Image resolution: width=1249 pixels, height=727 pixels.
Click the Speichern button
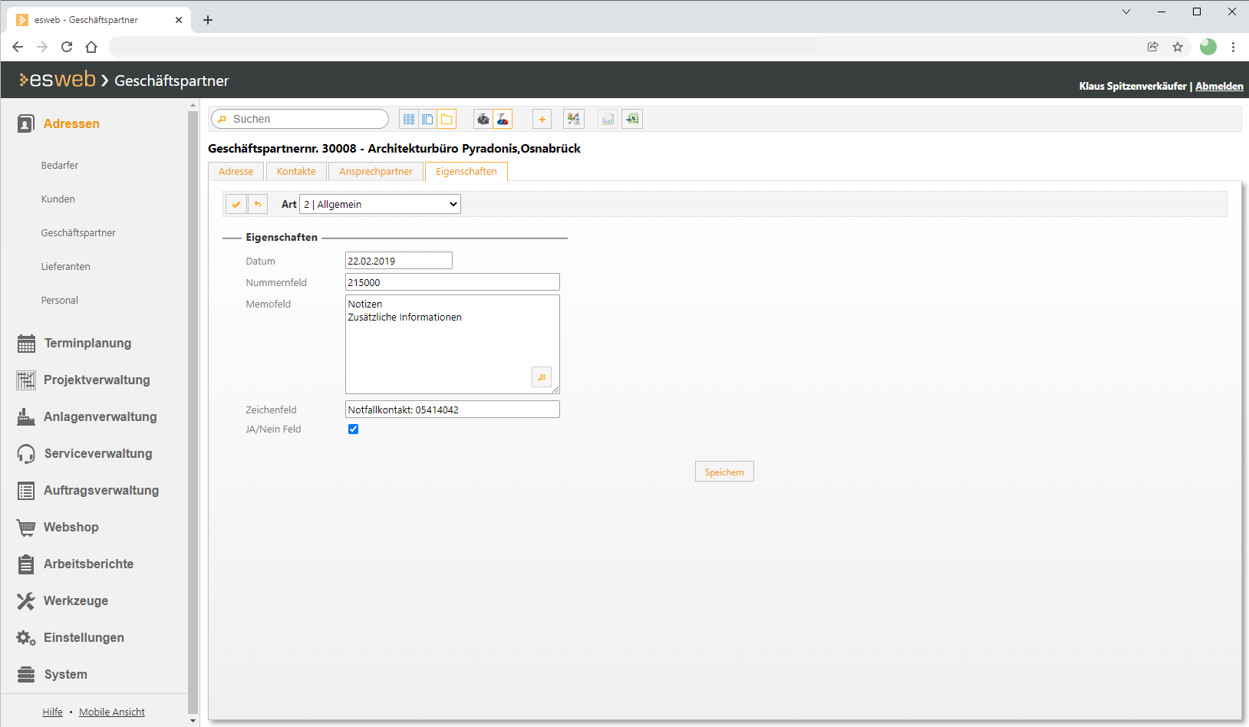point(724,472)
